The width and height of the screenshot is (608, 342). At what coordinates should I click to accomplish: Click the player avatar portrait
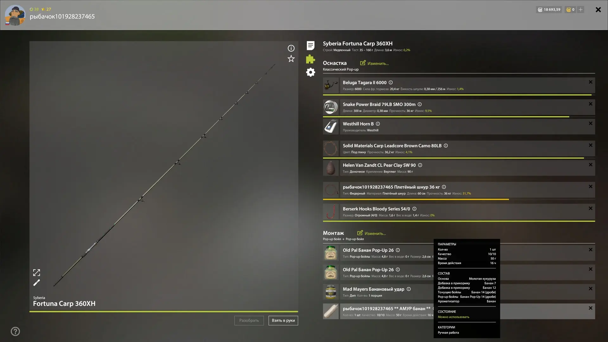click(15, 15)
